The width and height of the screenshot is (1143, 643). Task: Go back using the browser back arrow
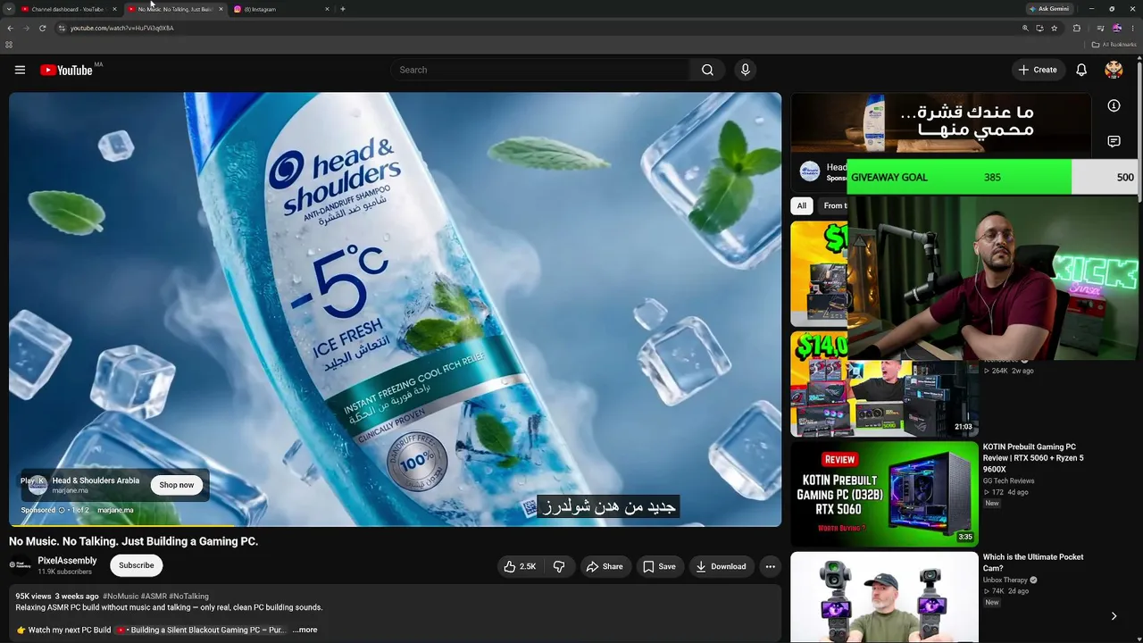[10, 28]
